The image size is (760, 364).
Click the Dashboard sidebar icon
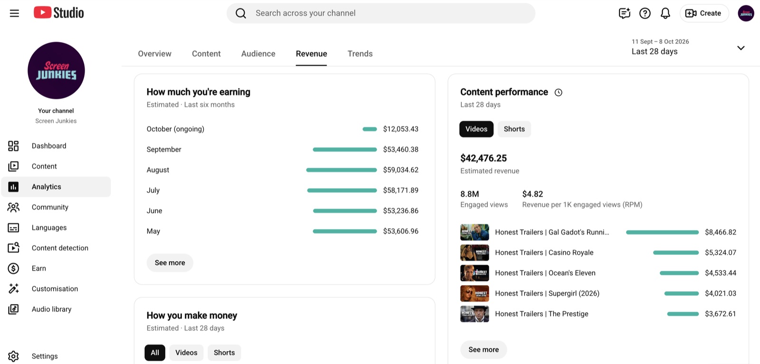point(13,146)
